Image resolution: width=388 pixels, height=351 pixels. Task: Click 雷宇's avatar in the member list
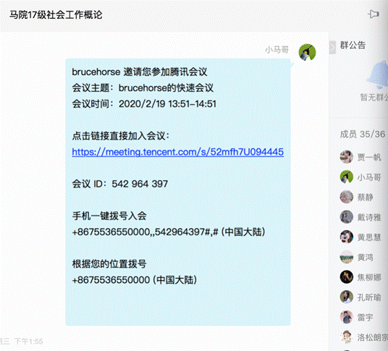point(346,317)
